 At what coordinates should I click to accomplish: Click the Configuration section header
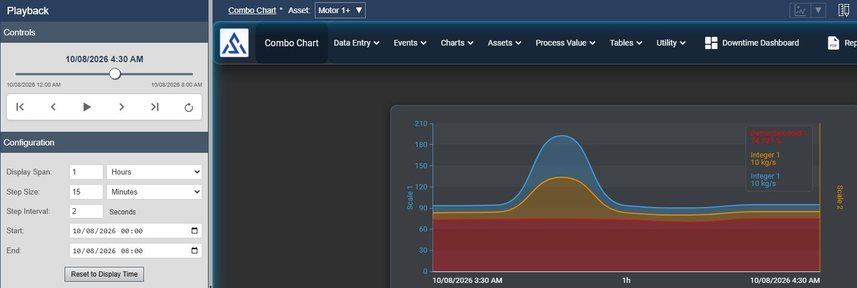(x=104, y=143)
